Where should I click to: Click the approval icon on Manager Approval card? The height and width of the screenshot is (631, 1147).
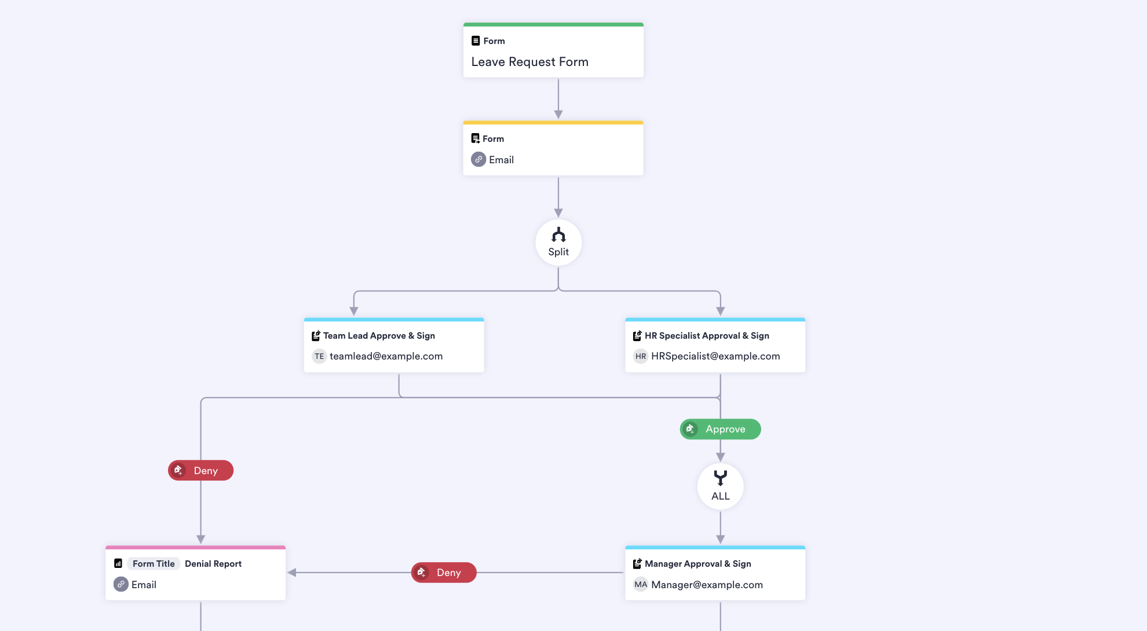637,564
